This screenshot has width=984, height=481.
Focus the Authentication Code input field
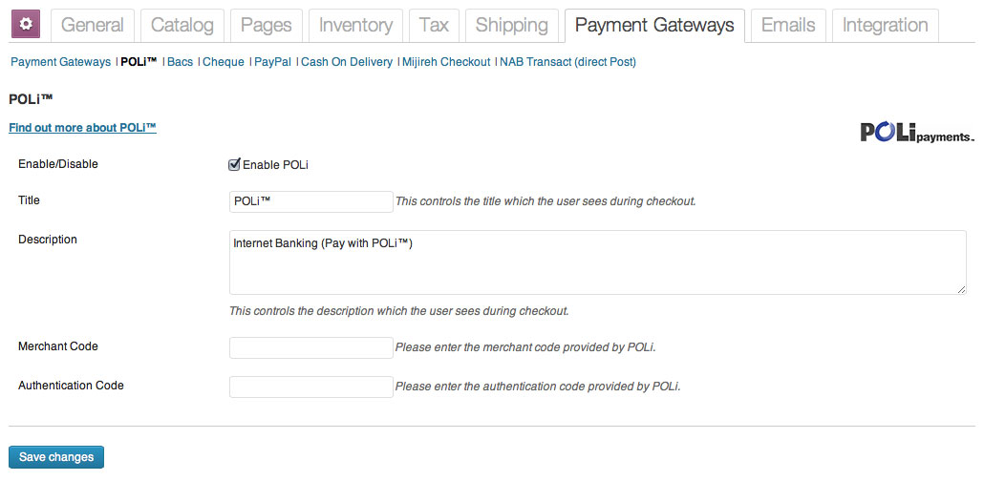click(x=311, y=387)
